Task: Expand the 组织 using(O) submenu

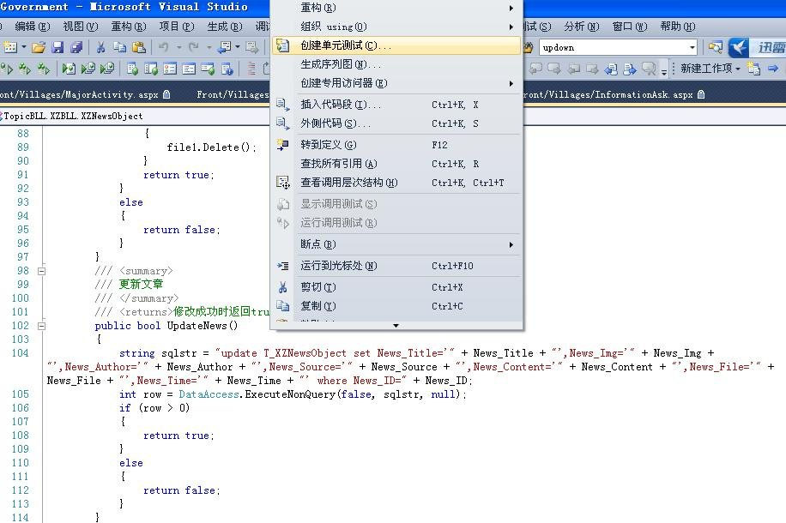Action: click(x=396, y=27)
